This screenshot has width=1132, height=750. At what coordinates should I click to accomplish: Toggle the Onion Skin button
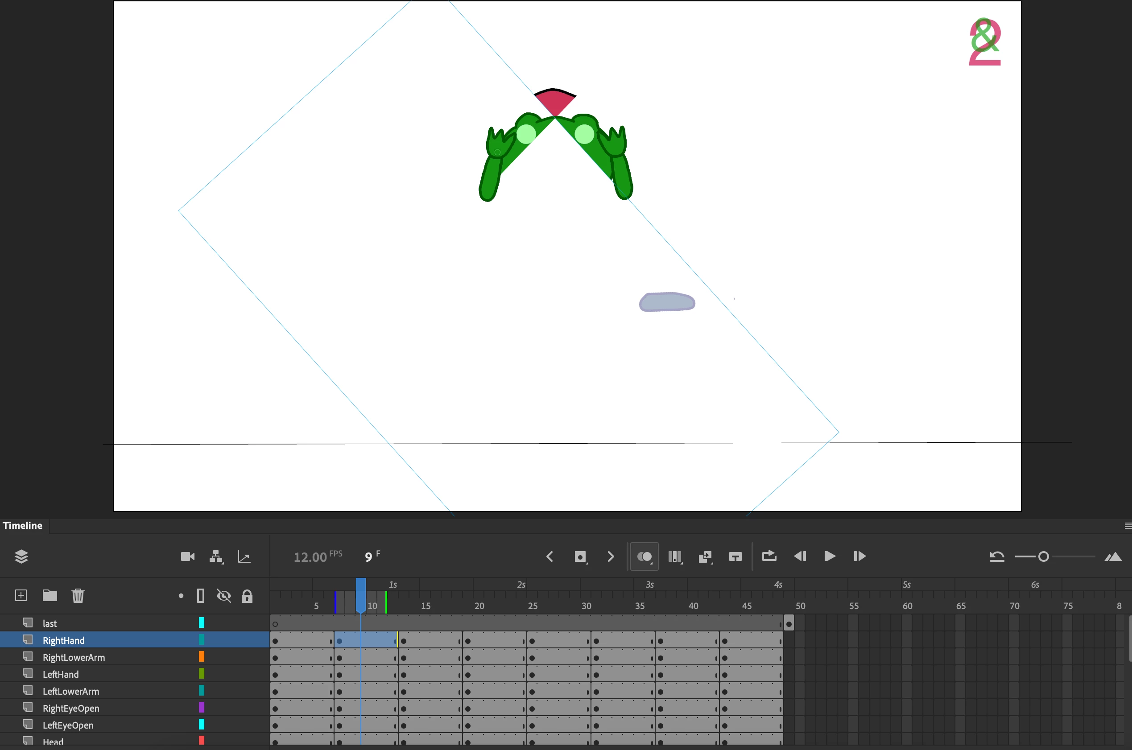pos(644,556)
